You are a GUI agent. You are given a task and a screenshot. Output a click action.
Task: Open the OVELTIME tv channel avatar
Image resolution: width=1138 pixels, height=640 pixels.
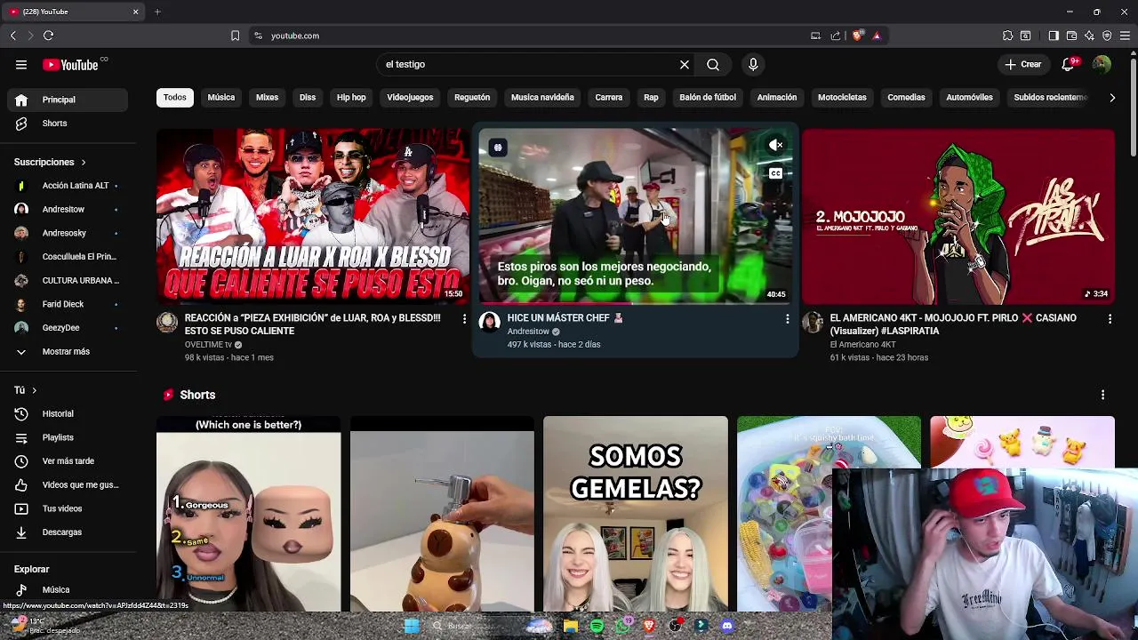coord(167,322)
